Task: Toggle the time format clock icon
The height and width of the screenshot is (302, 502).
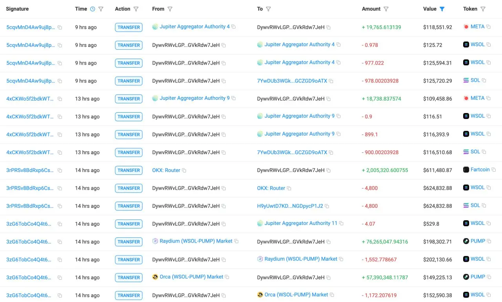Action: point(93,9)
